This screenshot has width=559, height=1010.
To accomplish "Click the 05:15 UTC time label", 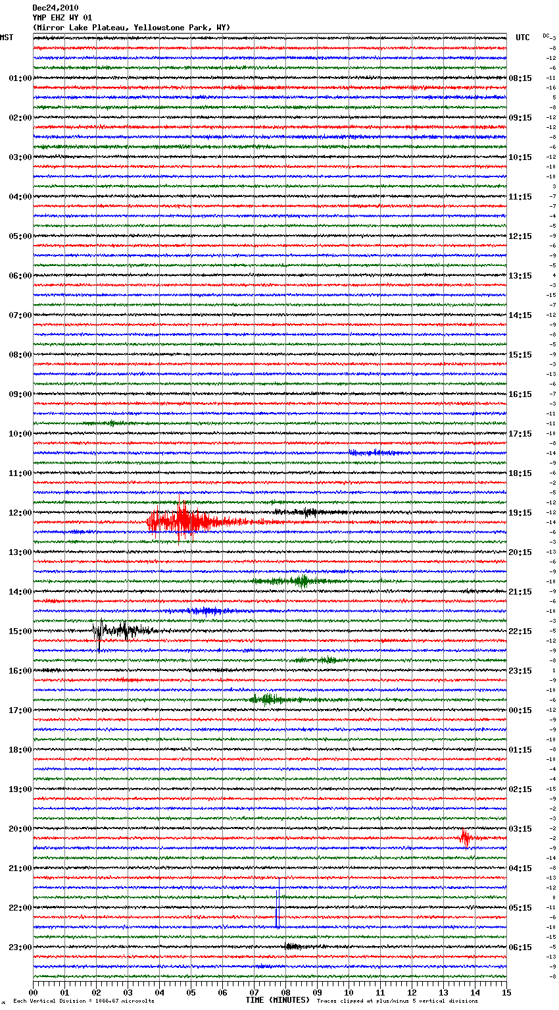I will (x=520, y=908).
